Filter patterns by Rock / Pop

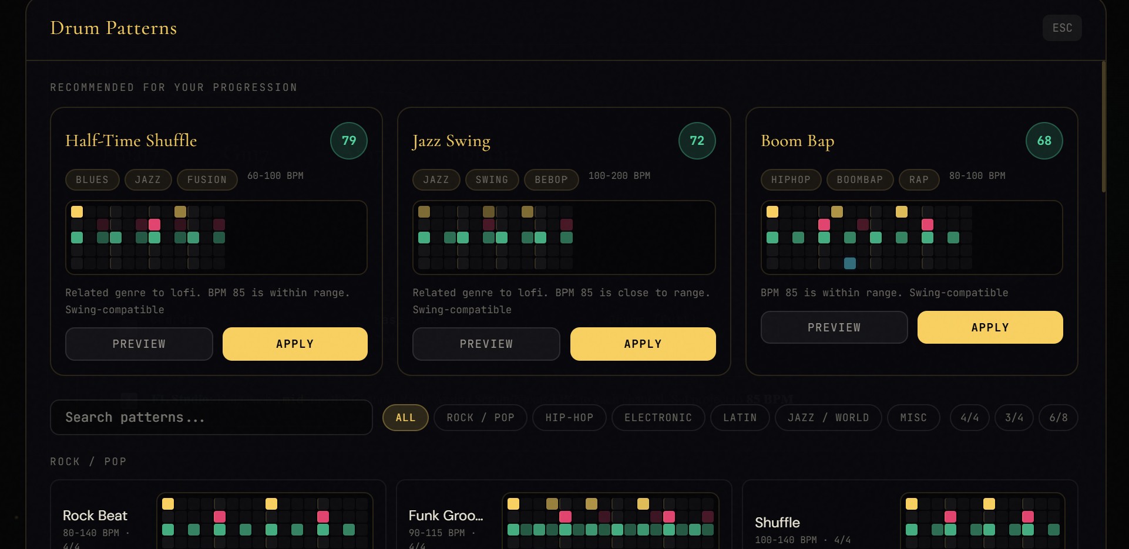pos(481,418)
